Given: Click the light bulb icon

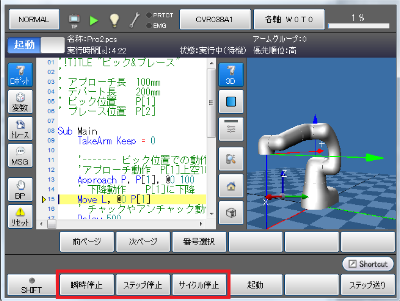Looking at the screenshot, I should point(114,20).
